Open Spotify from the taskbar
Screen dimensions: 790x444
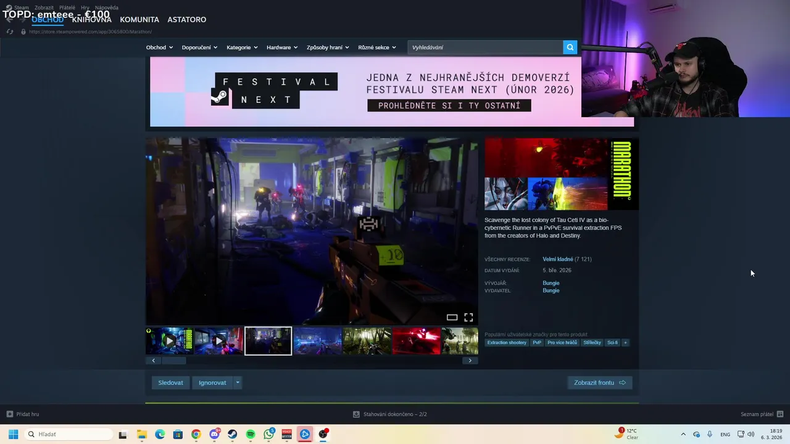click(x=251, y=434)
